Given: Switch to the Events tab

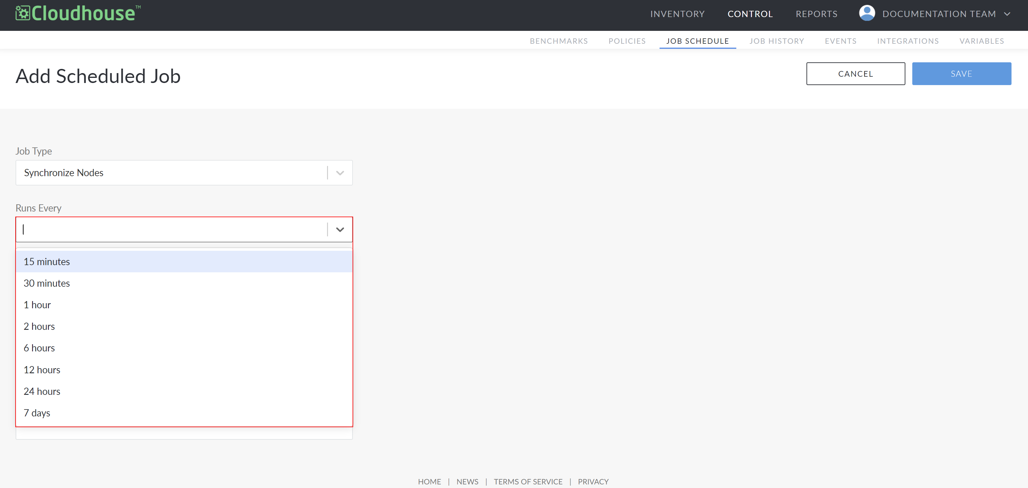Looking at the screenshot, I should tap(840, 41).
